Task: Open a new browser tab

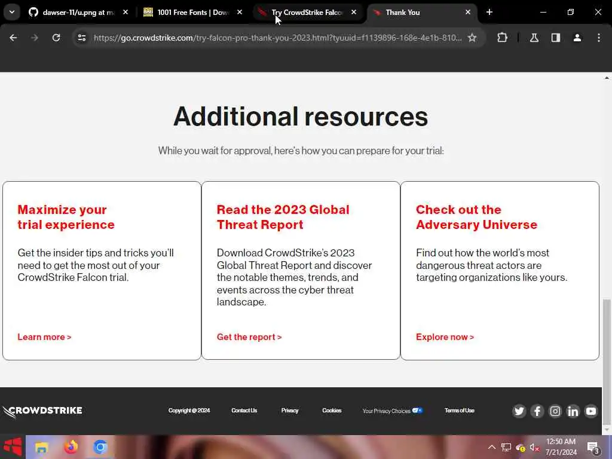Action: [x=489, y=13]
